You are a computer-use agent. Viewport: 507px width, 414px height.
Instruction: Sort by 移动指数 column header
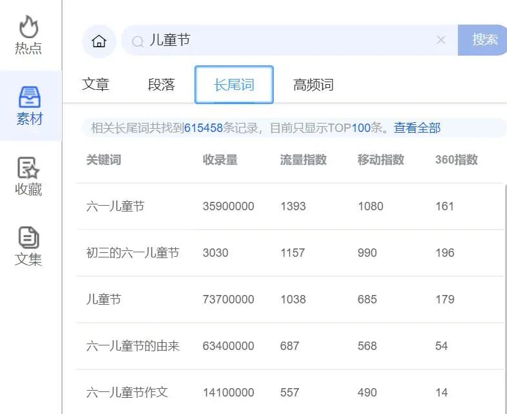380,160
